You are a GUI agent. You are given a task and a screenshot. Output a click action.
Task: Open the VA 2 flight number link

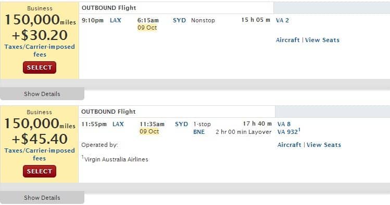click(x=282, y=20)
